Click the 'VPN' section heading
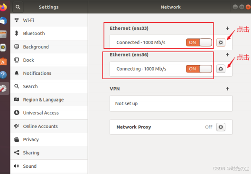Viewport: 251px width, 174px height. click(115, 89)
